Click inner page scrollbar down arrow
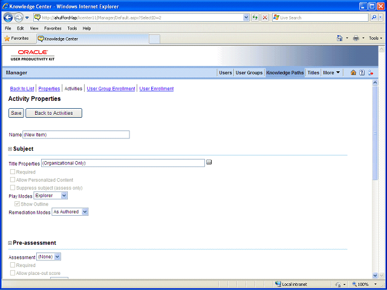 click(375, 275)
